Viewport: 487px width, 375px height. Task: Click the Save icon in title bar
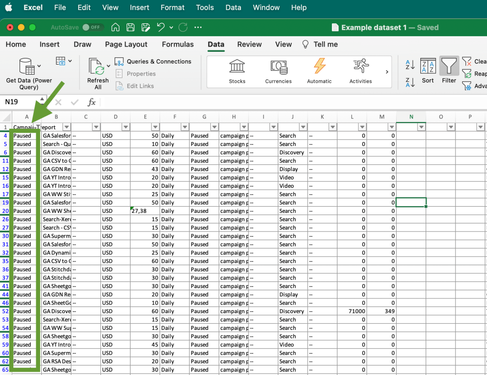(130, 28)
